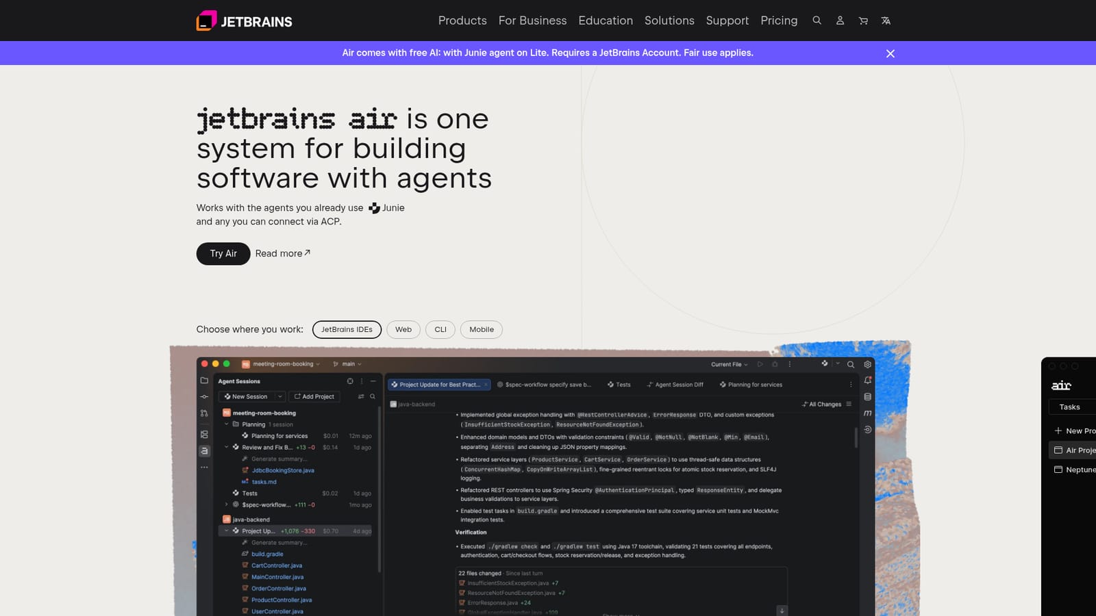1096x616 pixels.
Task: Click the New Session button
Action: (247, 396)
